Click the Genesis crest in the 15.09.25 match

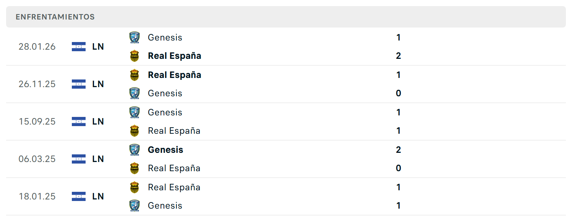(134, 112)
